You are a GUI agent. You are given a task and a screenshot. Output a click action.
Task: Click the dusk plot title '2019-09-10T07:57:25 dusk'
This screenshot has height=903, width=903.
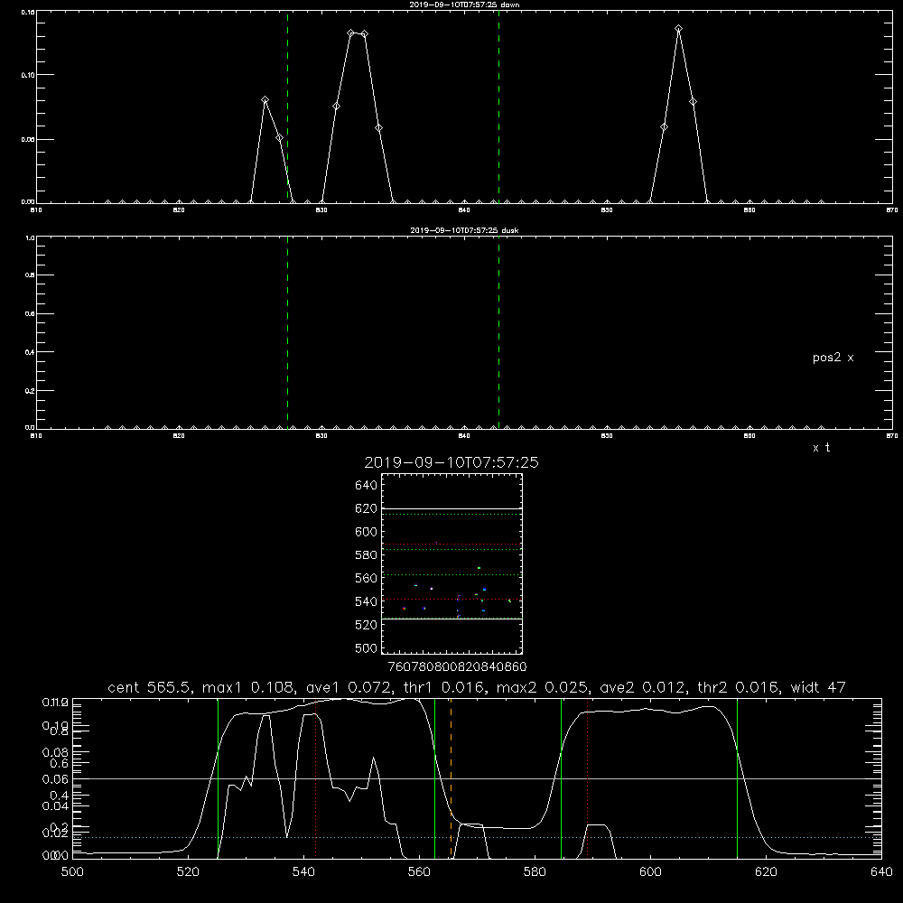(464, 230)
